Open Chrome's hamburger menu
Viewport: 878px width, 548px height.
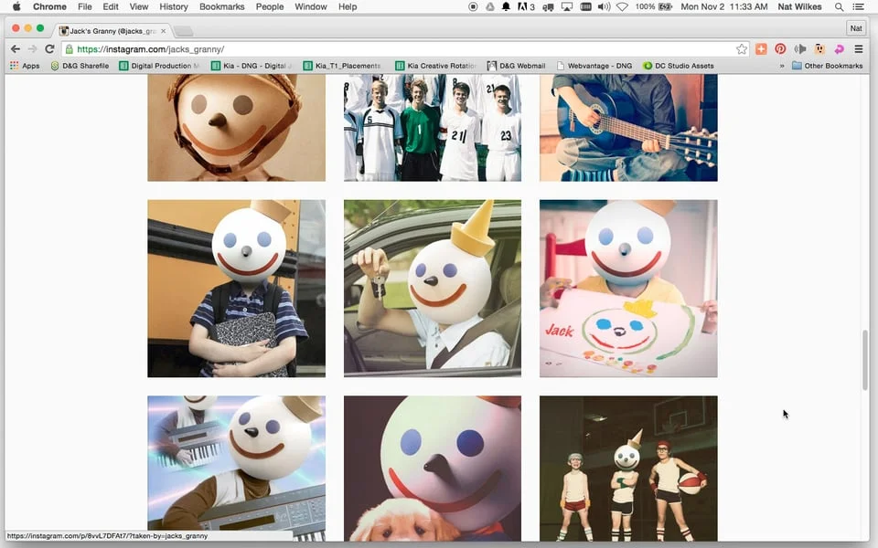point(859,49)
